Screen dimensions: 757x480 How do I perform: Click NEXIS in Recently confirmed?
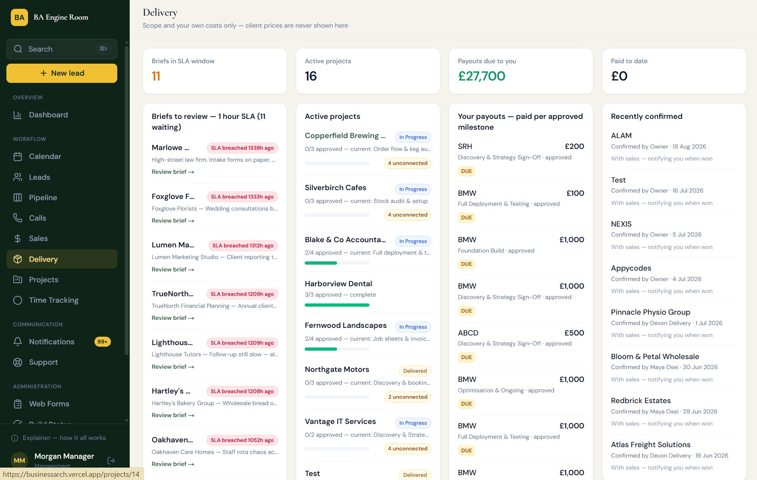621,224
